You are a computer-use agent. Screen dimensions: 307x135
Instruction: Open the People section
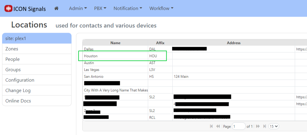pyautogui.click(x=37, y=59)
